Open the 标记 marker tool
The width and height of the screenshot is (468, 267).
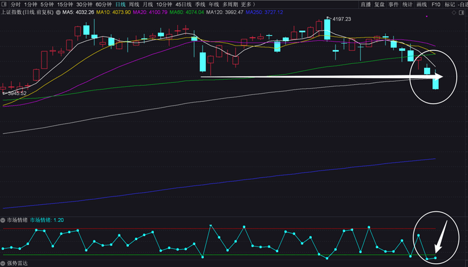450,4
